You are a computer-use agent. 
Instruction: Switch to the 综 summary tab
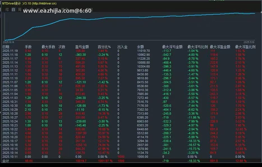point(7,10)
